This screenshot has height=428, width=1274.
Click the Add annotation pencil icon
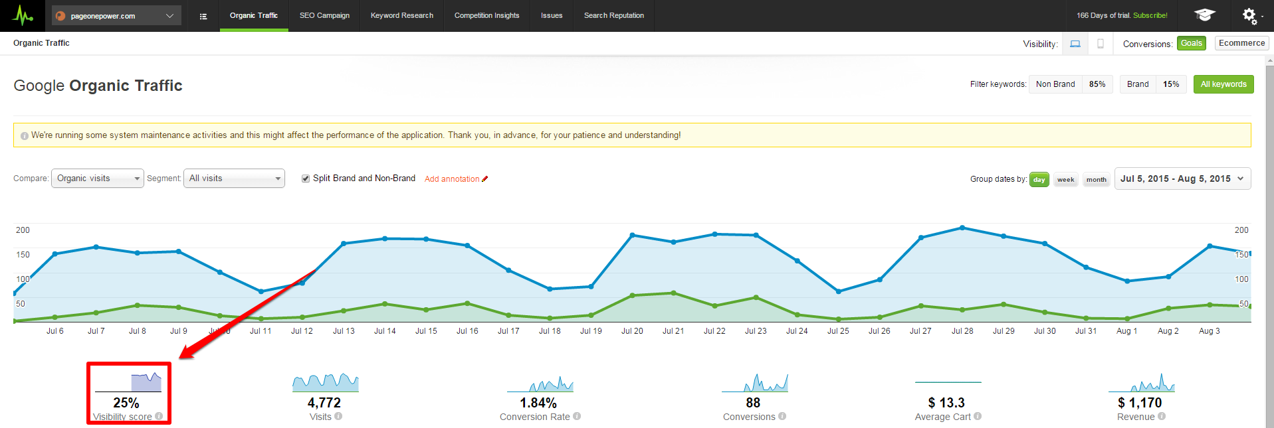pos(485,179)
